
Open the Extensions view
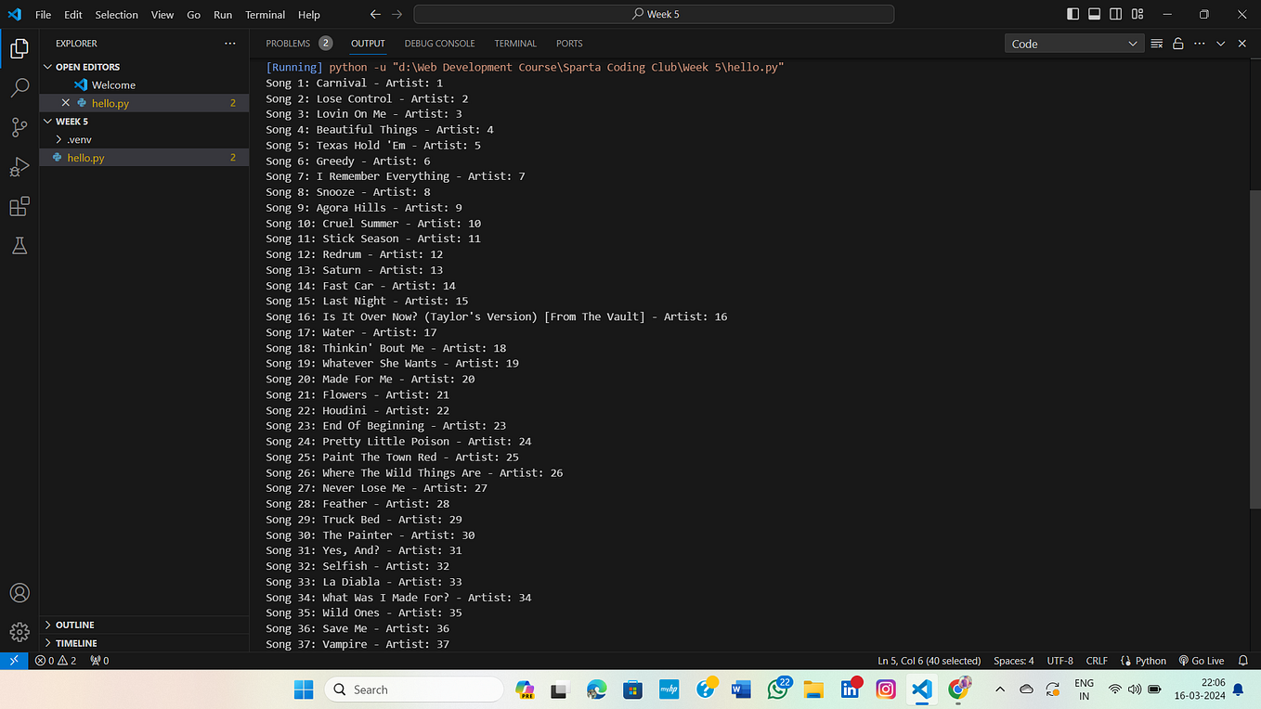click(x=19, y=206)
